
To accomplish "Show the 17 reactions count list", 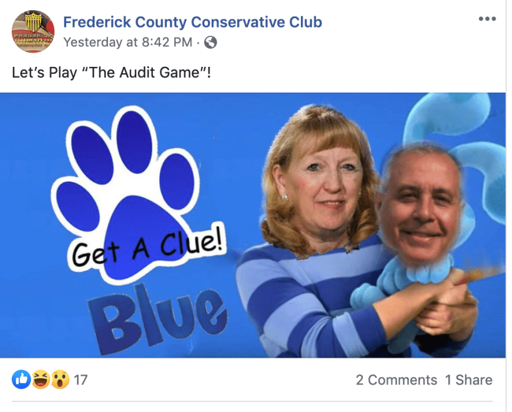I will click(81, 380).
